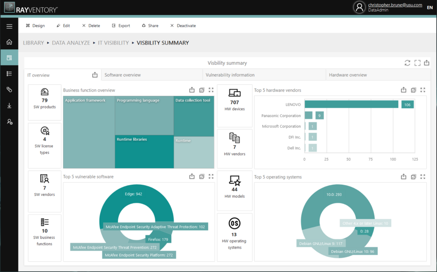
Task: Toggle selection icon on Business function overview
Action: 201,90
